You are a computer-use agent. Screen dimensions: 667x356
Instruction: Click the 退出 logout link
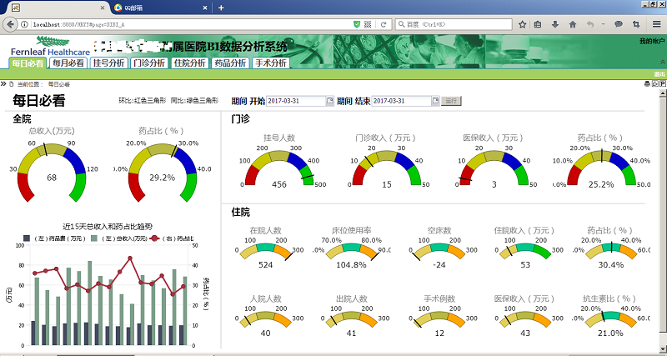tap(659, 74)
